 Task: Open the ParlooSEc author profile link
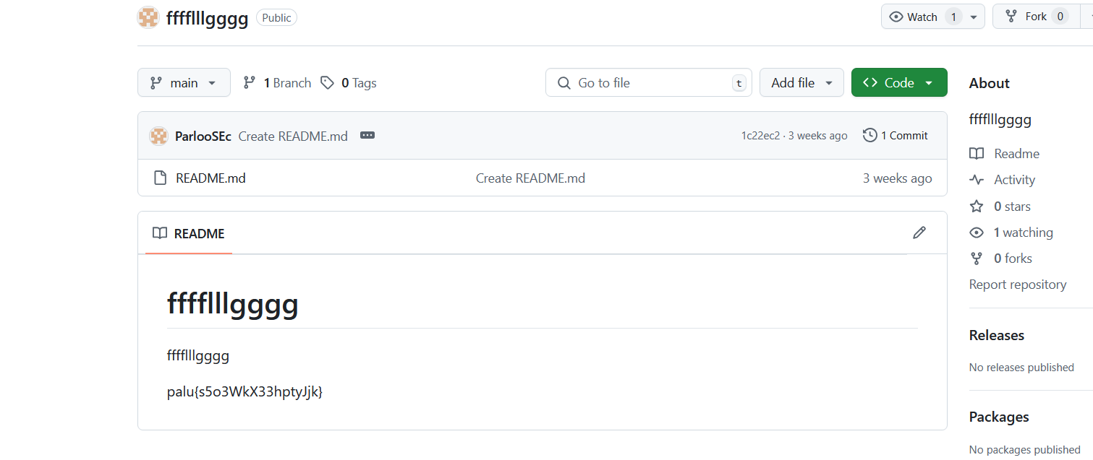pos(203,136)
